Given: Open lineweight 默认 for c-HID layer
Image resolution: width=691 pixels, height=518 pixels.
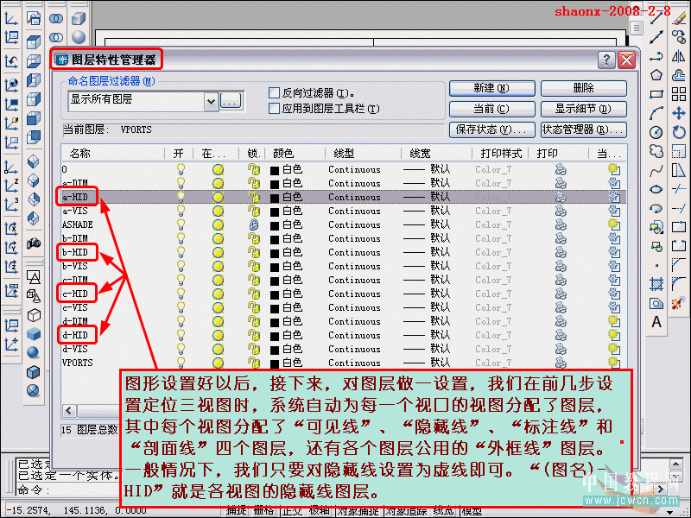Looking at the screenshot, I should [x=427, y=294].
